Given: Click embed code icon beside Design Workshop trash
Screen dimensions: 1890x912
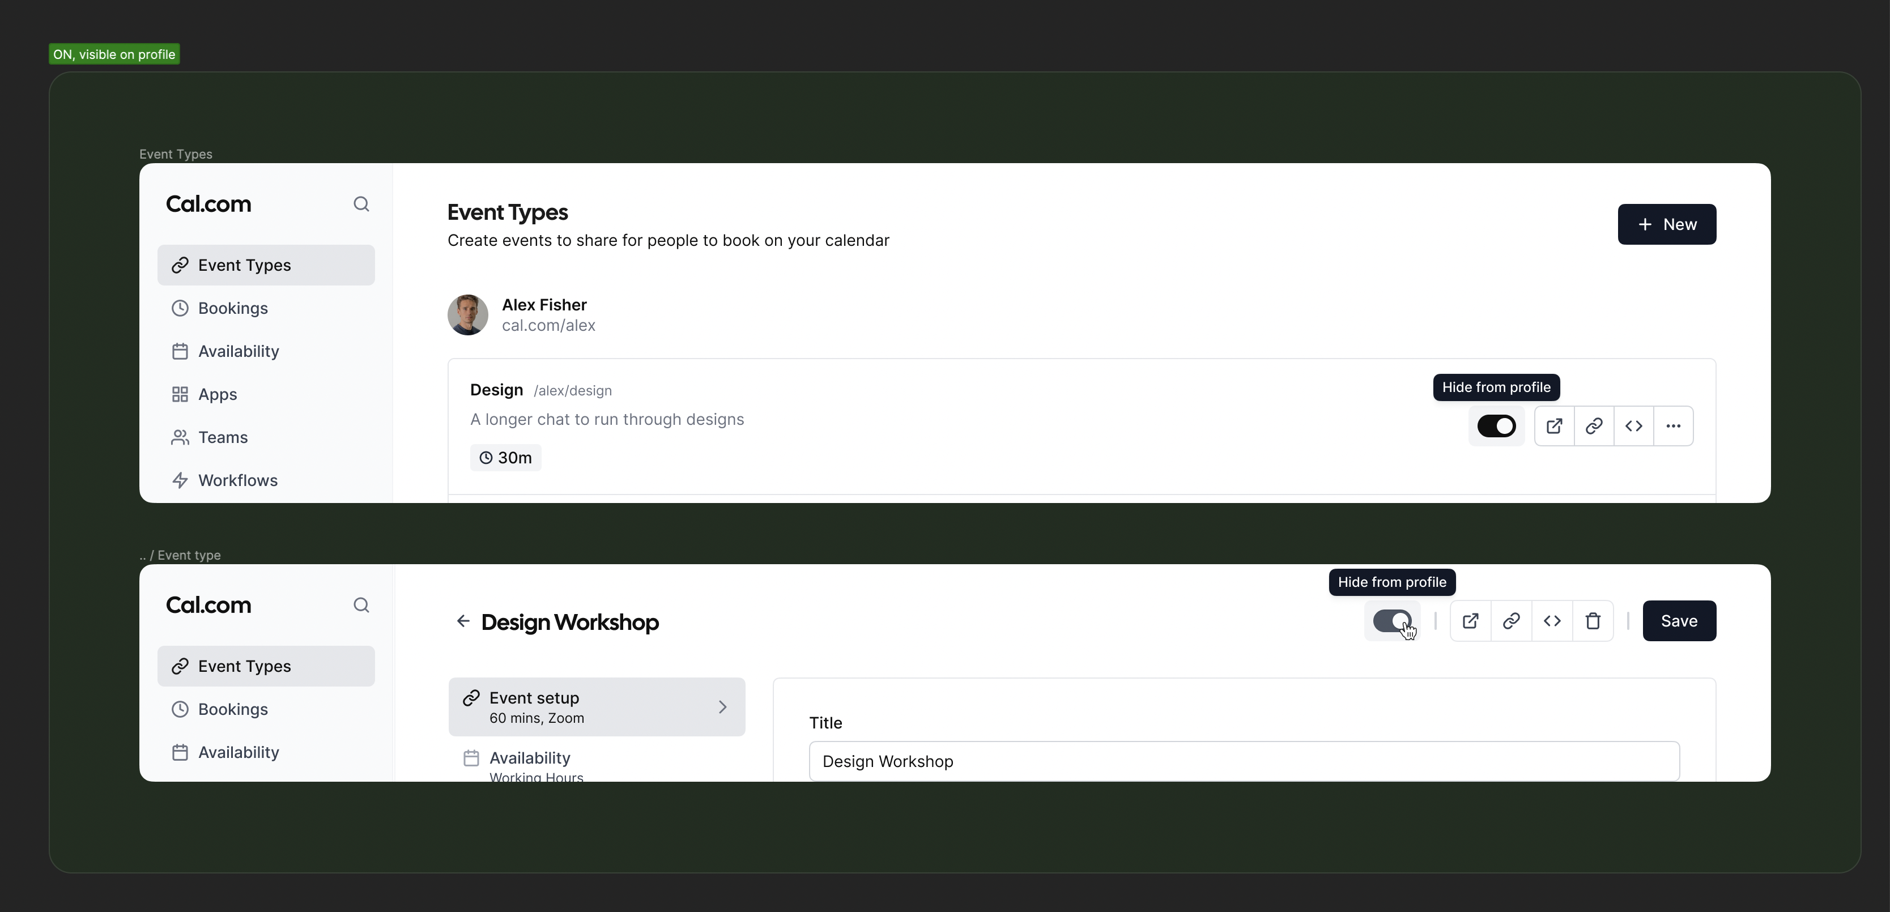Looking at the screenshot, I should click(1552, 621).
